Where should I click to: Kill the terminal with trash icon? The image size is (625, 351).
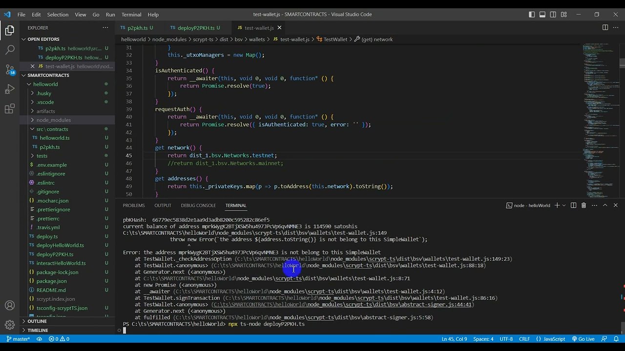click(x=583, y=205)
